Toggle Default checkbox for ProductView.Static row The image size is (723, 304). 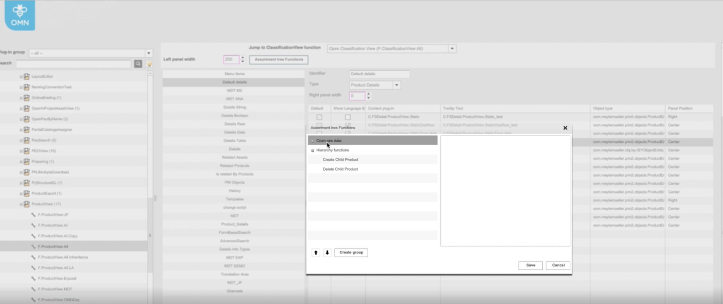point(319,117)
